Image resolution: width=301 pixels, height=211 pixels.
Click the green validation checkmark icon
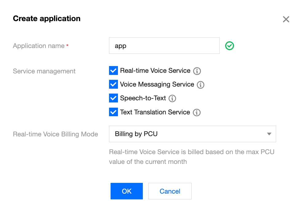[x=229, y=46]
